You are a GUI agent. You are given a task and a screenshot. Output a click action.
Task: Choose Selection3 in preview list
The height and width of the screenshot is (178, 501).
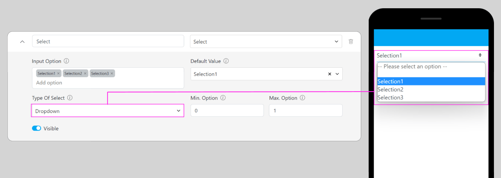431,97
